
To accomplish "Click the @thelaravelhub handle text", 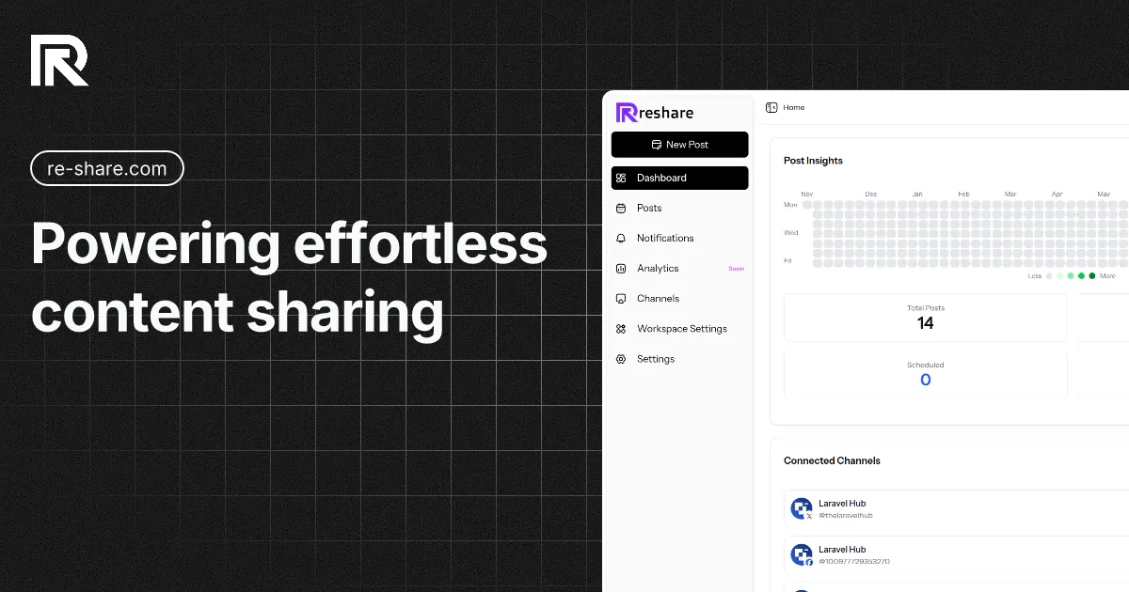I will (x=846, y=516).
